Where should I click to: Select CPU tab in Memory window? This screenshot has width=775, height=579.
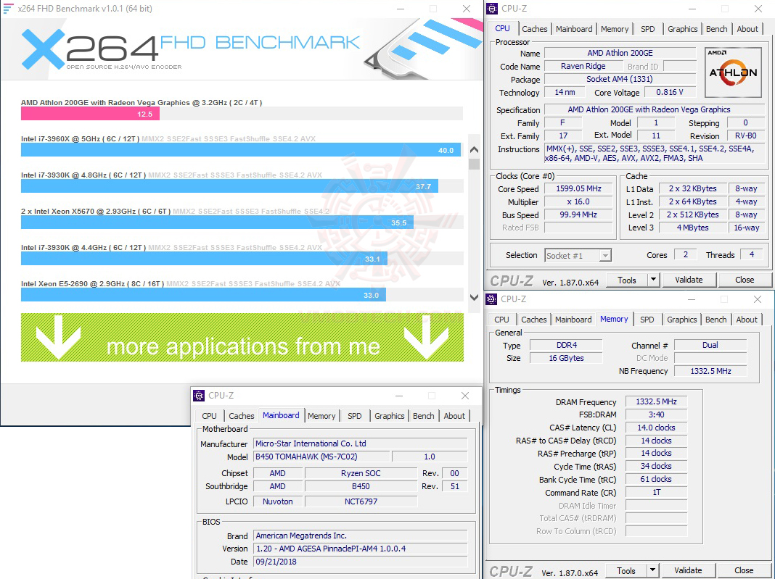click(501, 320)
